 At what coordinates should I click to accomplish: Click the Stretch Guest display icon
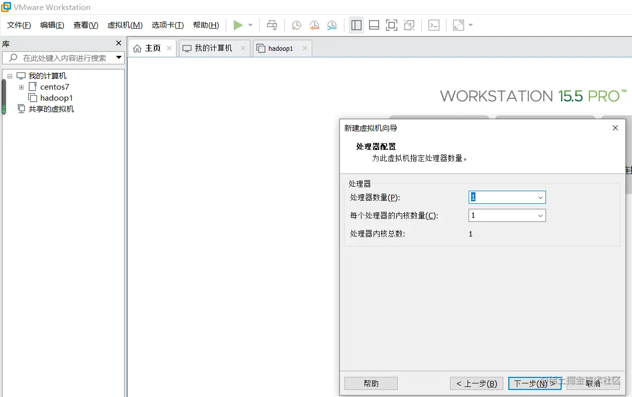click(x=459, y=25)
